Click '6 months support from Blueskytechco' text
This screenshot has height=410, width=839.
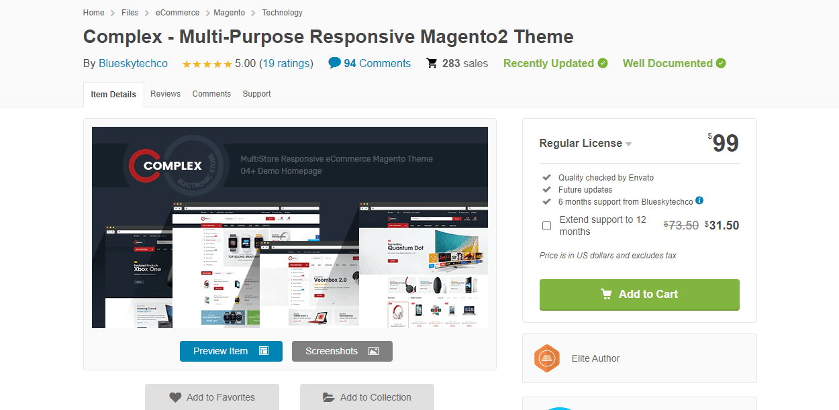[626, 201]
